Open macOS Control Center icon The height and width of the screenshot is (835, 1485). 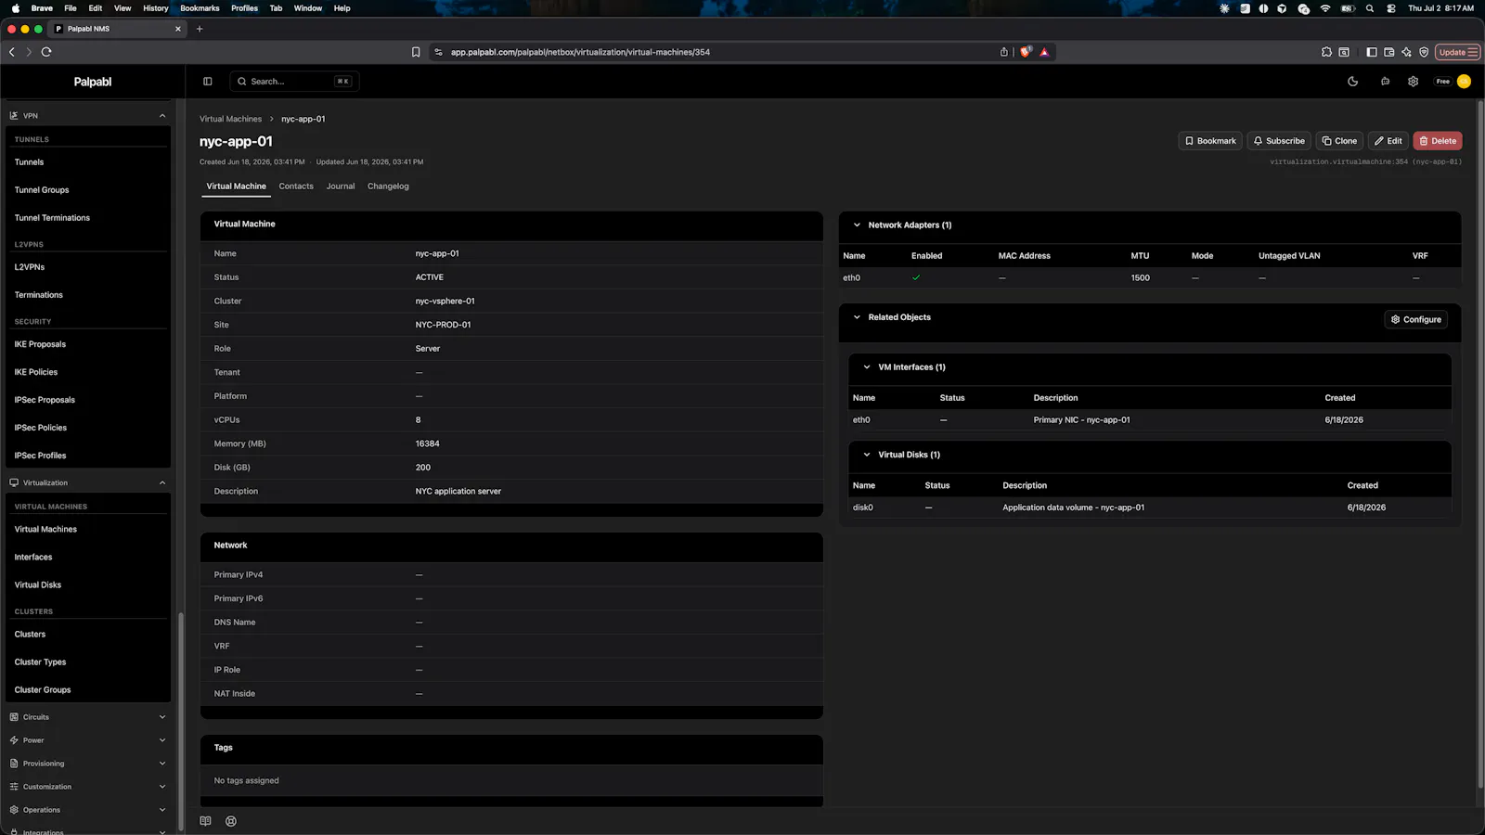[1391, 8]
